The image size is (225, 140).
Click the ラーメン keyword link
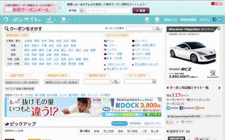[x=93, y=95]
